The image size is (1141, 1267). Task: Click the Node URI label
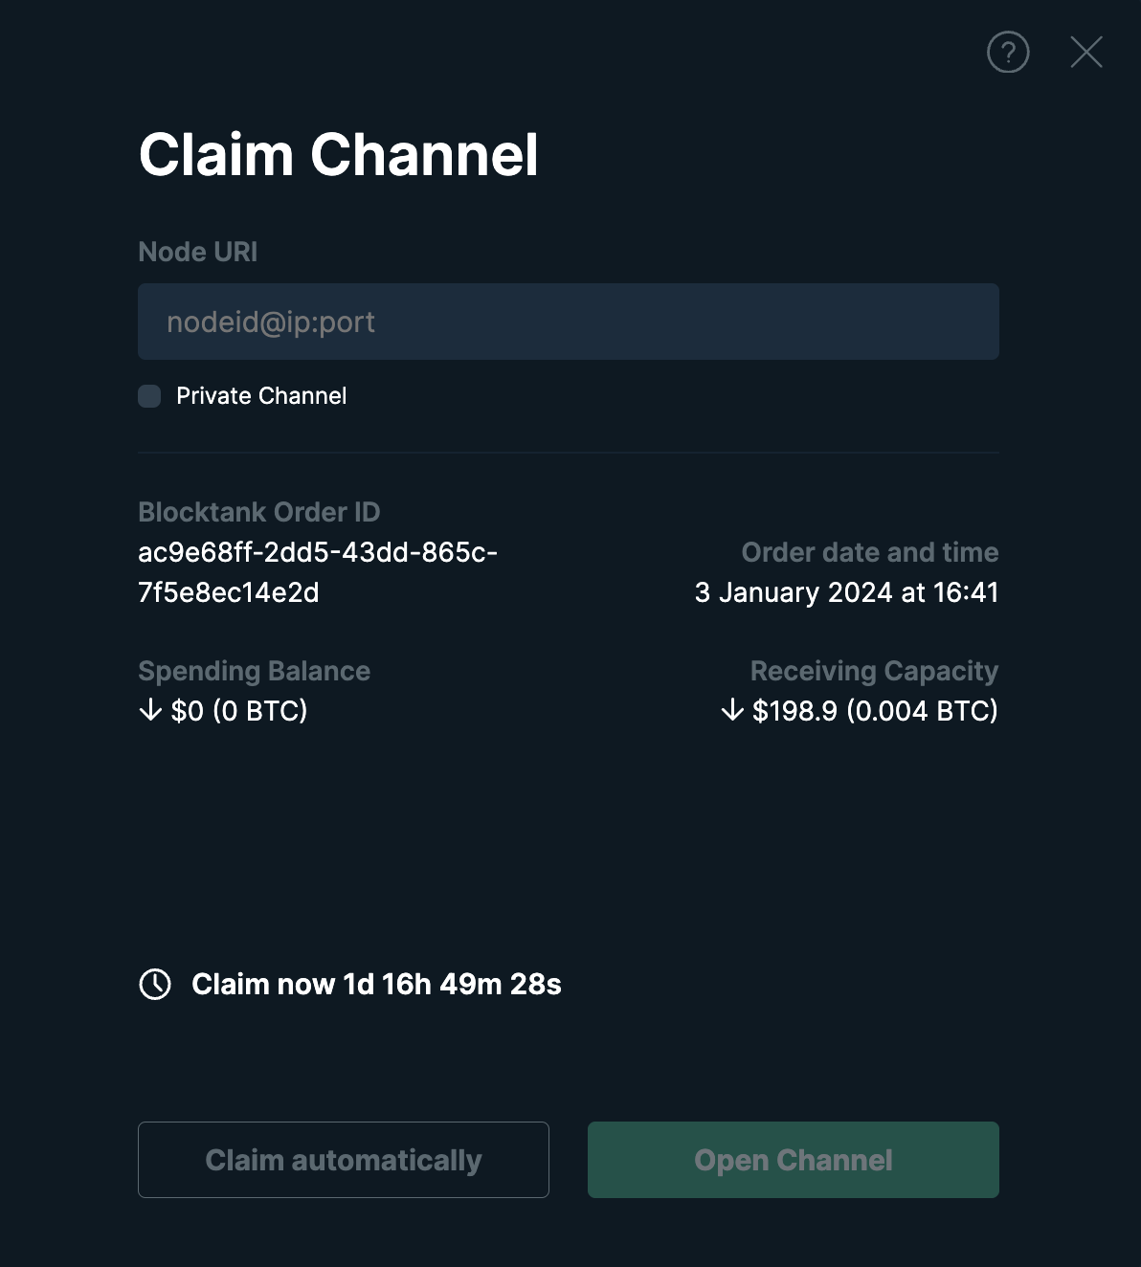198,252
